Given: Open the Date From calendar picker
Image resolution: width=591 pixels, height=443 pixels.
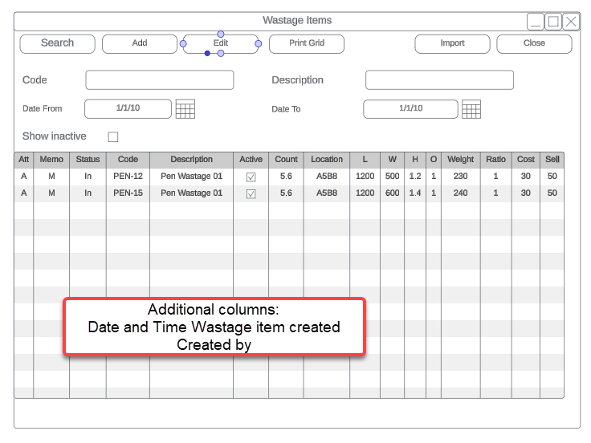Looking at the screenshot, I should (185, 109).
